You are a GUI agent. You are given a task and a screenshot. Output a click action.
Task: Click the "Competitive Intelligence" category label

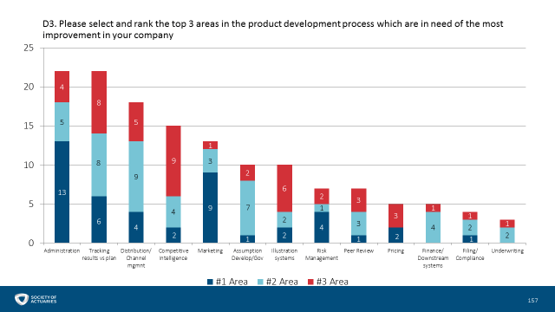pos(173,254)
